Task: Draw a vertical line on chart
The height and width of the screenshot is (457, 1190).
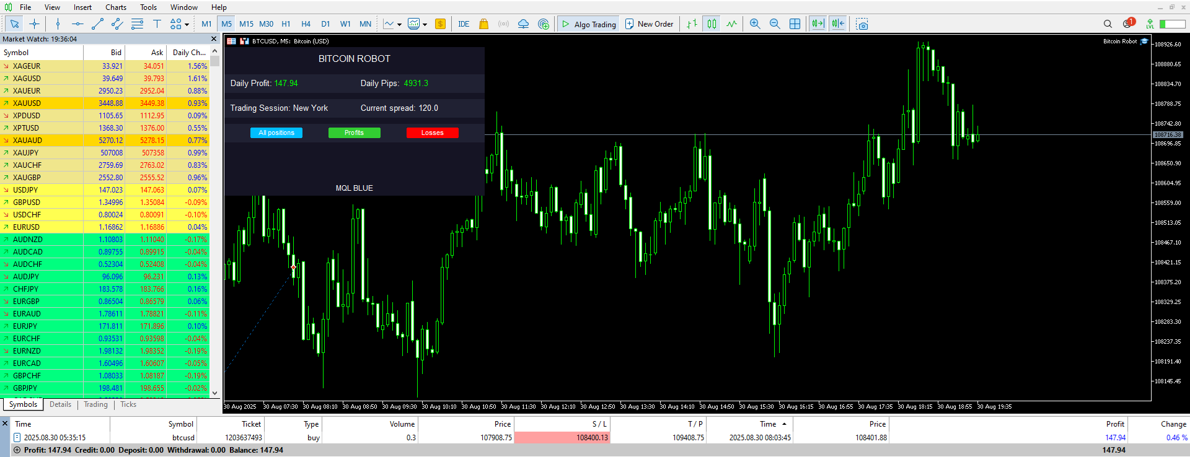Action: click(58, 24)
